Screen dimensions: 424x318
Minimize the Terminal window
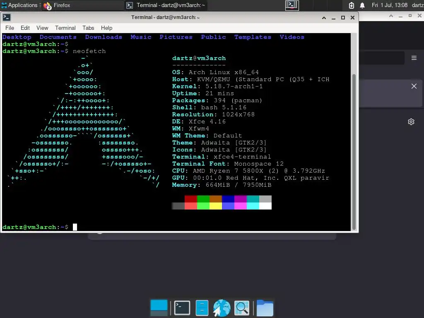click(333, 18)
